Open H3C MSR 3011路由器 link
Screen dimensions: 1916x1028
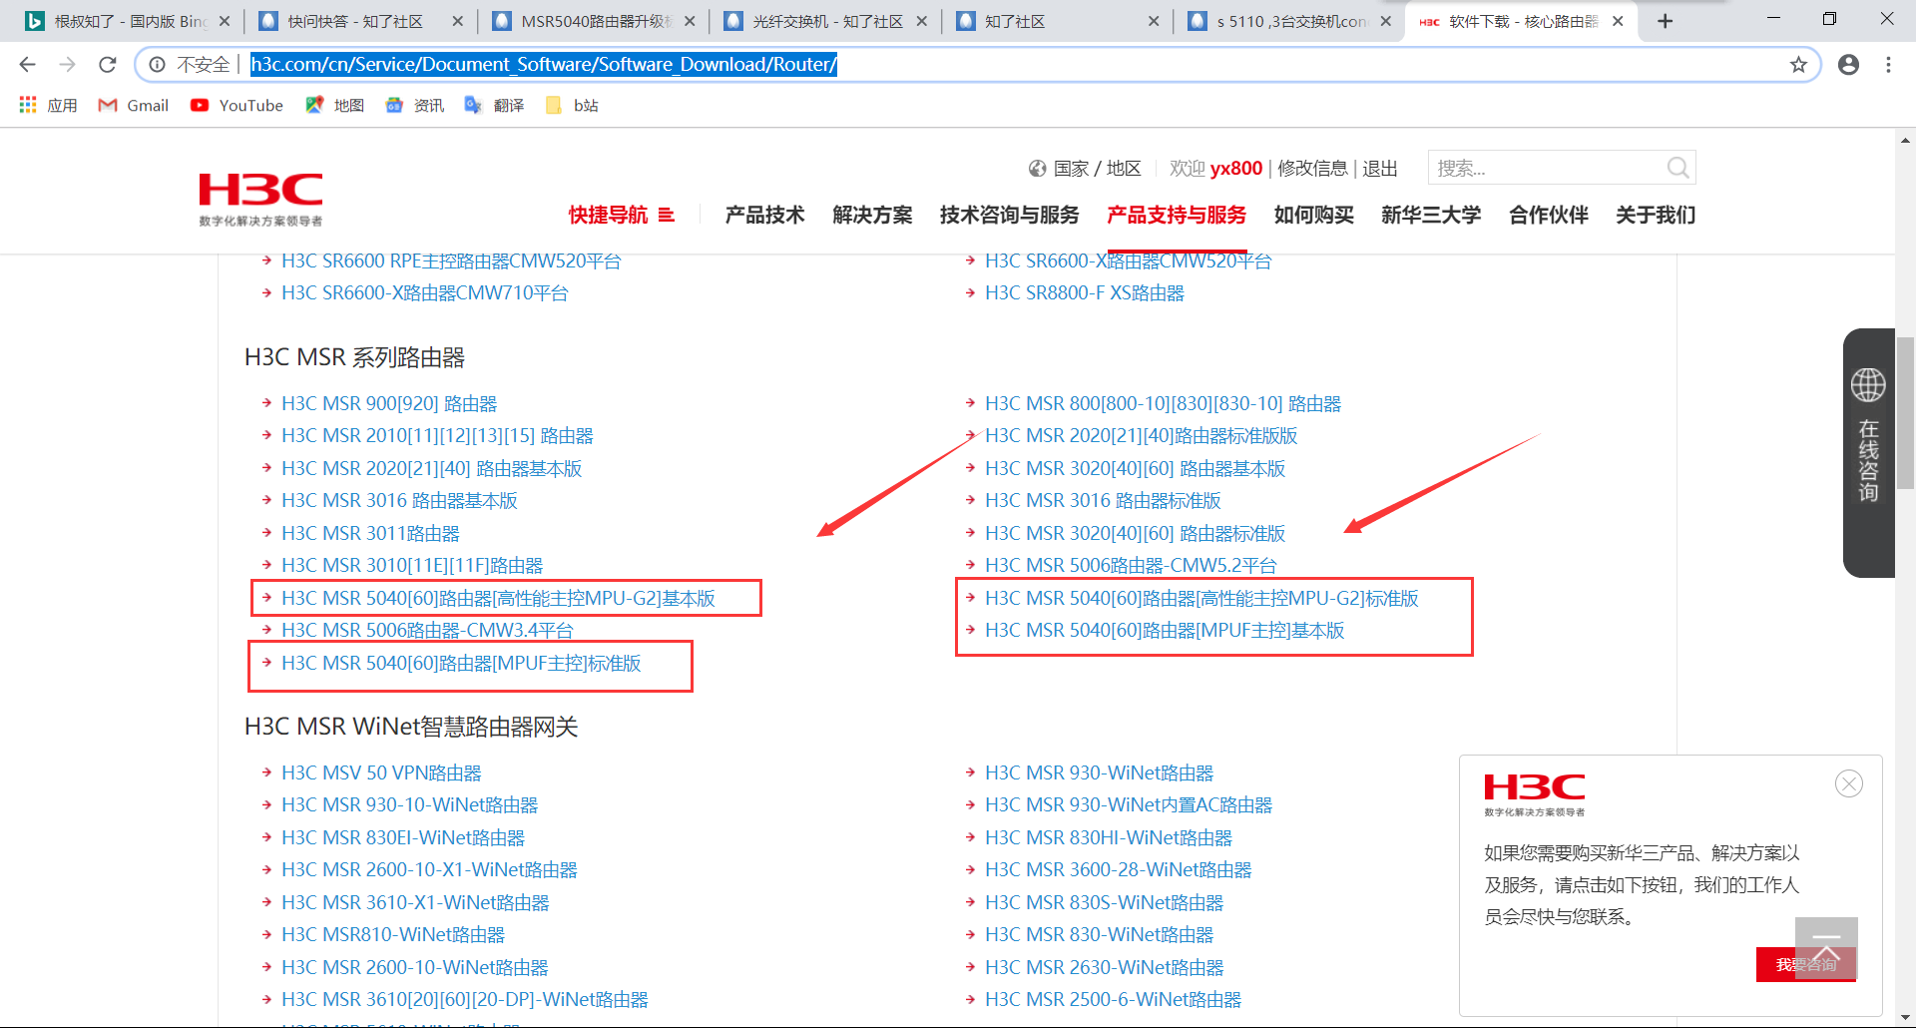[370, 534]
